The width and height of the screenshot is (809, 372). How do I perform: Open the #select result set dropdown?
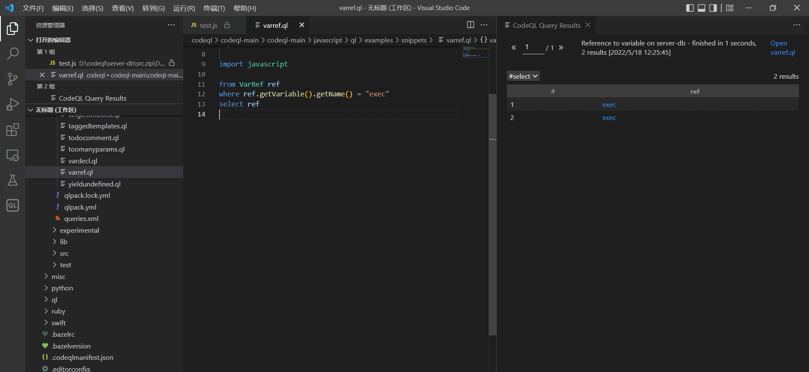point(523,76)
